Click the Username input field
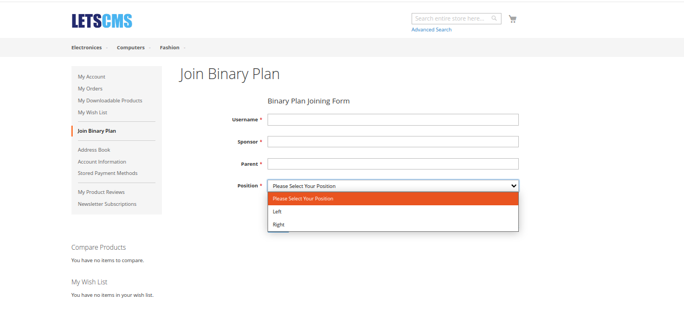This screenshot has width=684, height=312. (x=393, y=120)
